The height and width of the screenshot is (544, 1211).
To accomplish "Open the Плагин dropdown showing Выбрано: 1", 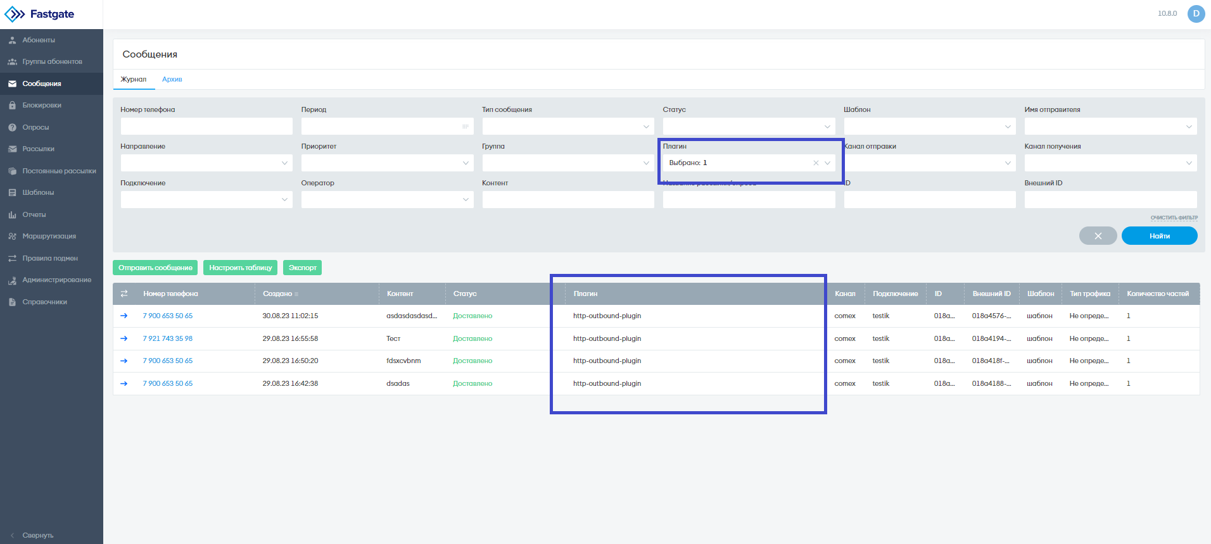I will click(749, 163).
